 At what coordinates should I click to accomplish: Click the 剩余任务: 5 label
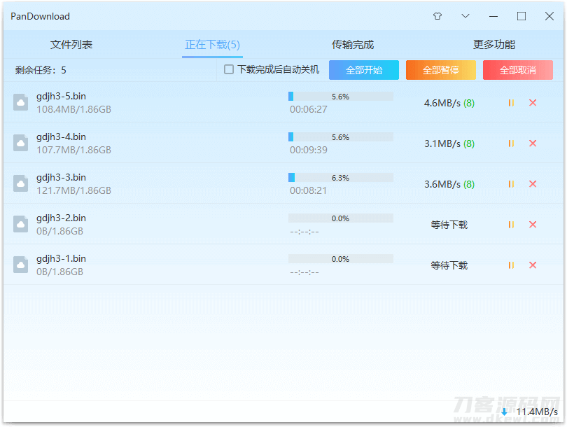coord(41,70)
